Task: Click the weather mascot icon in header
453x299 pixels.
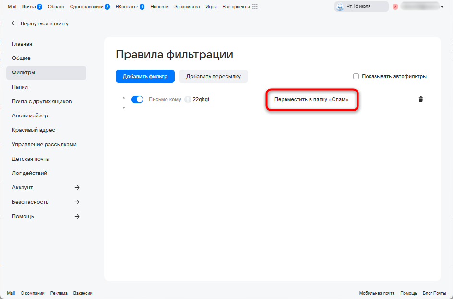Action: [x=340, y=6]
